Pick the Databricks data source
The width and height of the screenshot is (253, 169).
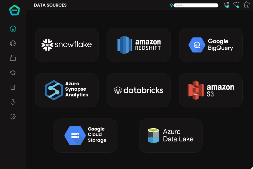click(x=139, y=90)
